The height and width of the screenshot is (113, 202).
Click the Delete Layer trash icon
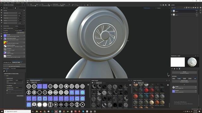tap(198, 8)
